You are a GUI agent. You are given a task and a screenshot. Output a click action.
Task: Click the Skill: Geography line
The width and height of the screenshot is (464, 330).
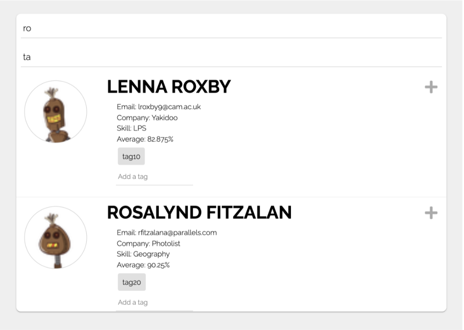coord(143,254)
